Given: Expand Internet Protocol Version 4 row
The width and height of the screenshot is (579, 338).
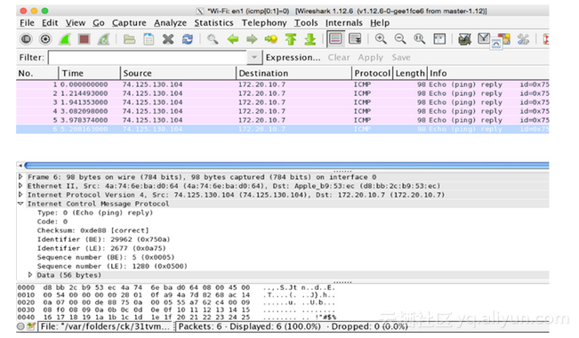Looking at the screenshot, I should [x=20, y=195].
